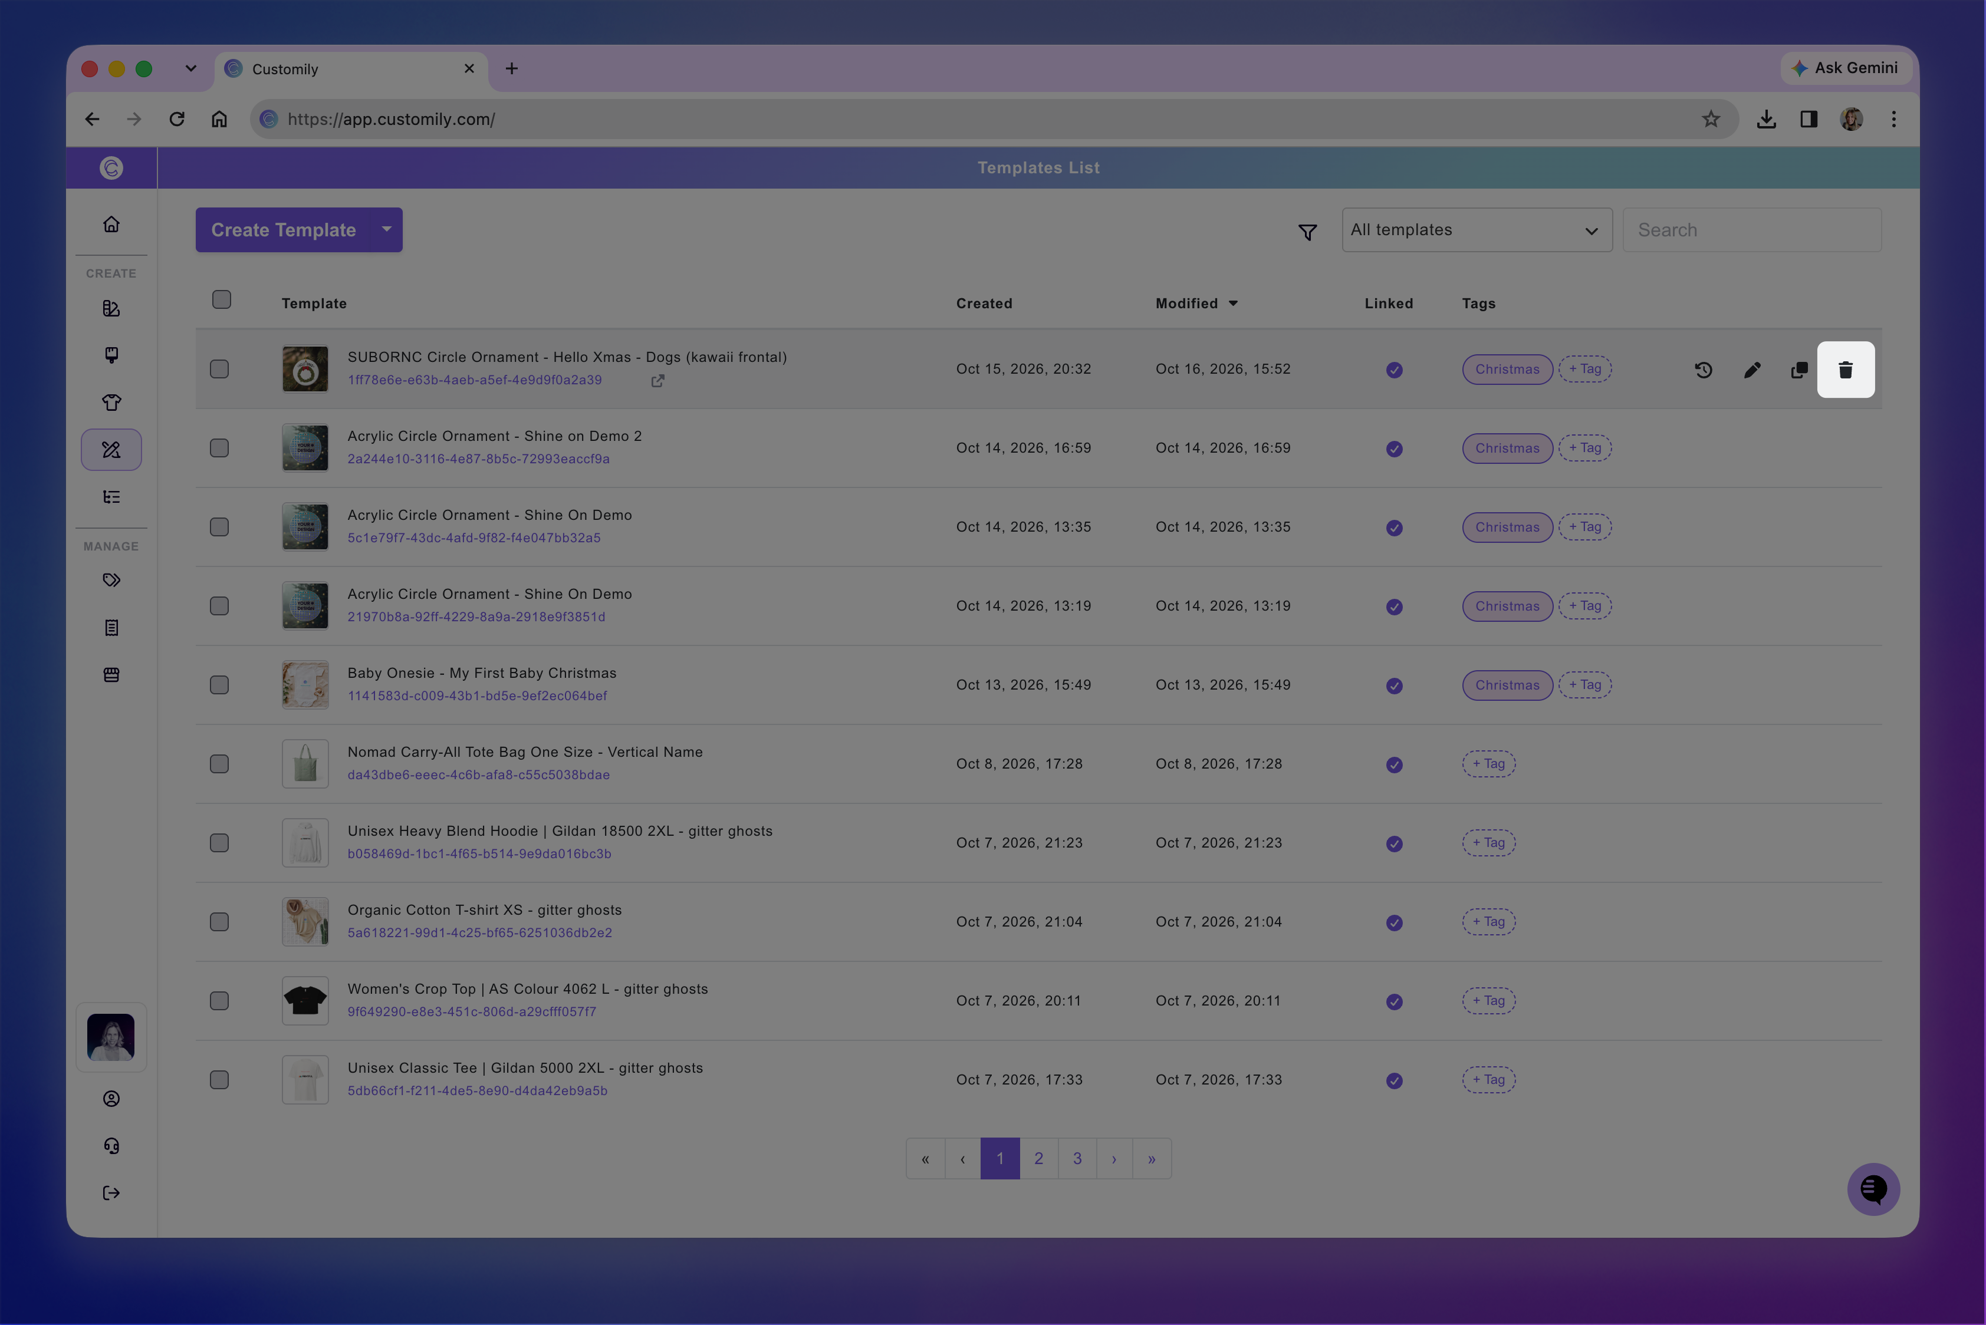The image size is (1986, 1325).
Task: Select the Nomad Carry-All Tote Bag row checkbox
Action: (220, 764)
